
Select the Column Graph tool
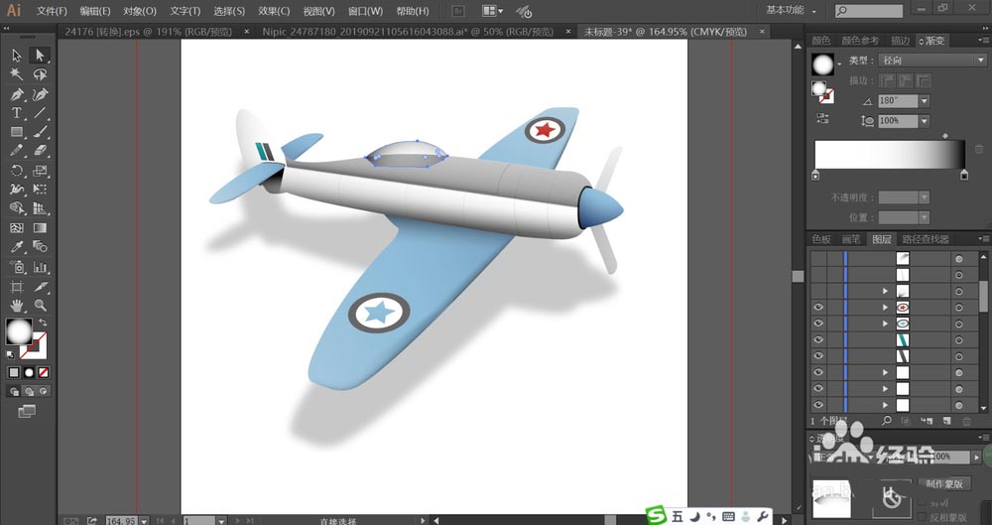click(40, 267)
